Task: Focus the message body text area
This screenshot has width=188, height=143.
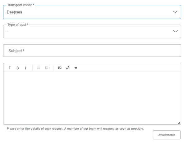Action: coord(92,98)
